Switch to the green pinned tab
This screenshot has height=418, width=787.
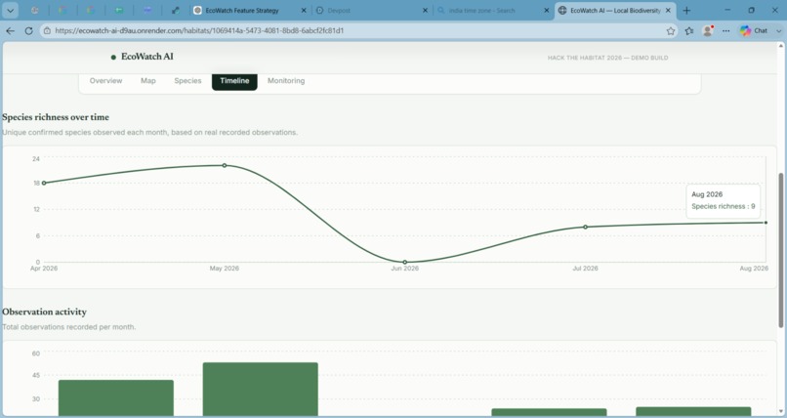point(119,10)
